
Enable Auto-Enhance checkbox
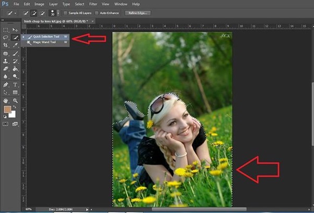point(96,13)
